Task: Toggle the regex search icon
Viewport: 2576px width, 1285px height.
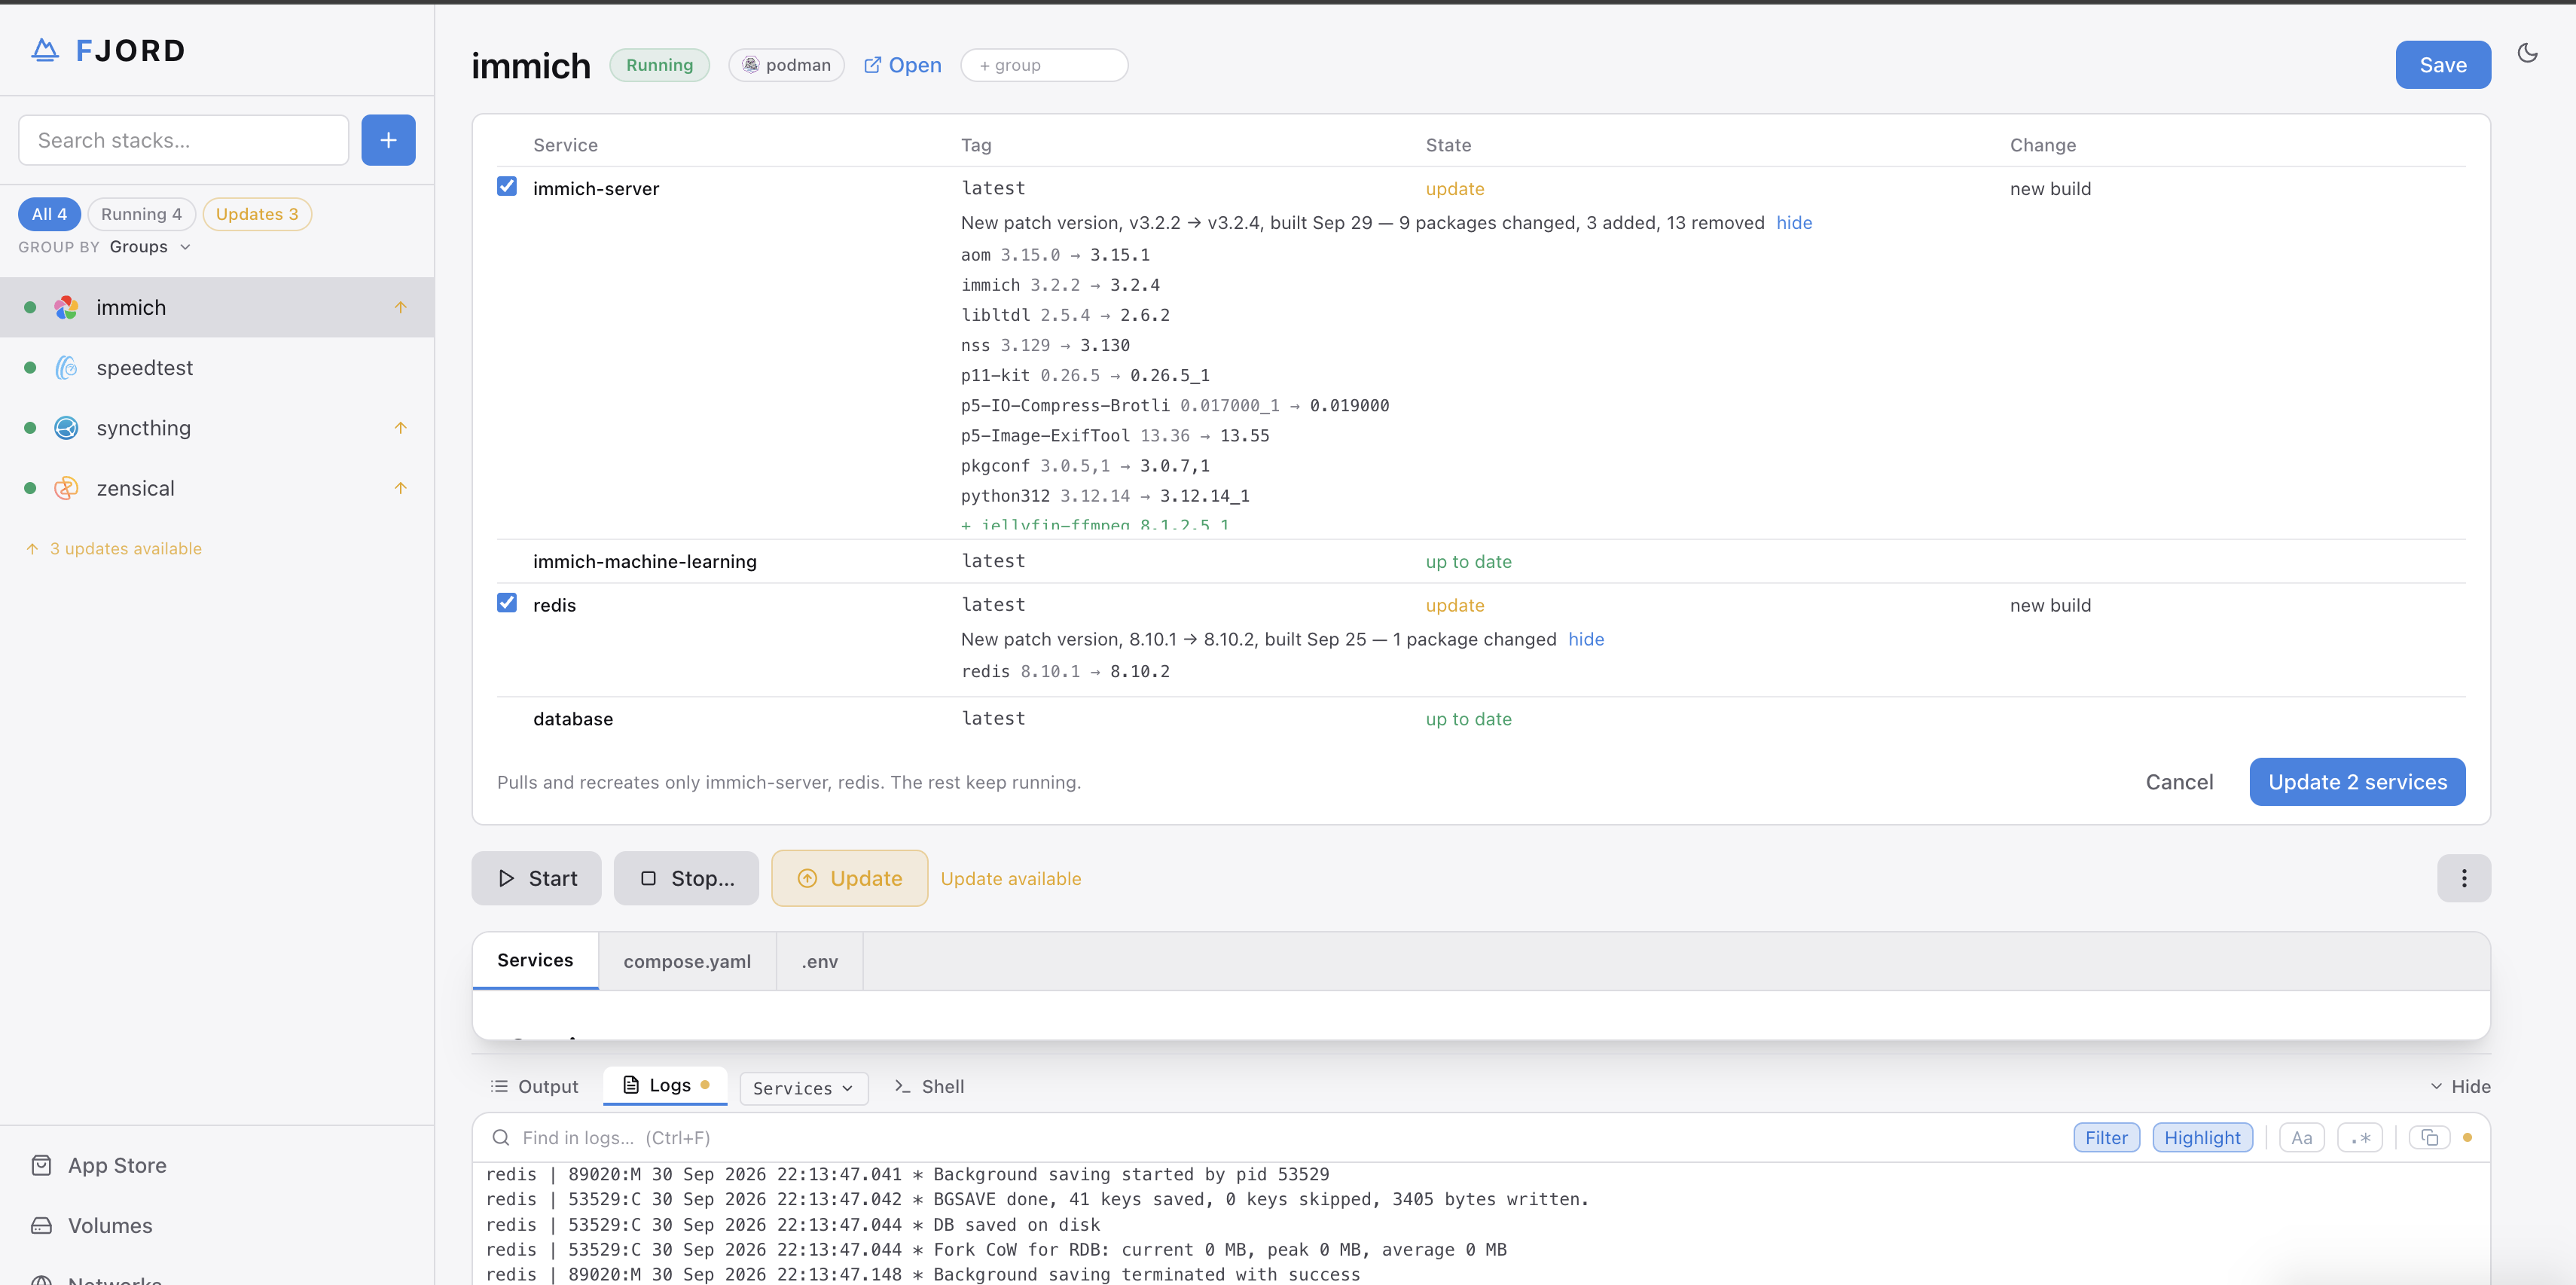Action: tap(2360, 1137)
